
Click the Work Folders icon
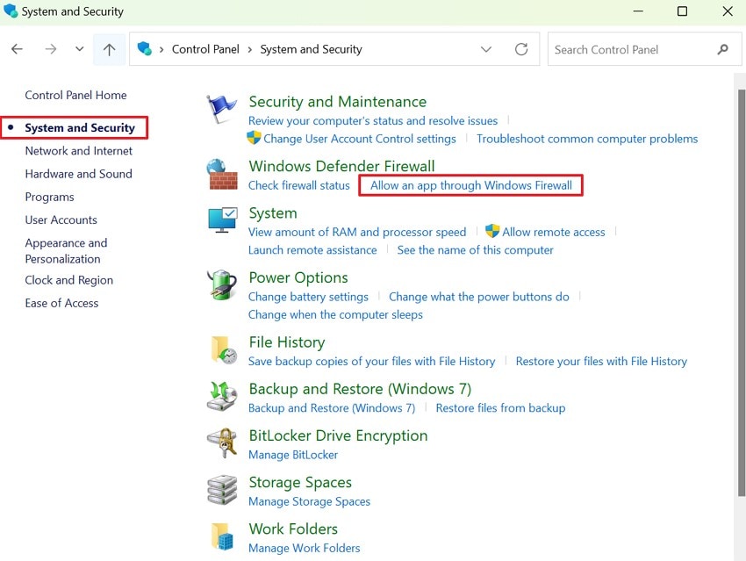tap(222, 536)
